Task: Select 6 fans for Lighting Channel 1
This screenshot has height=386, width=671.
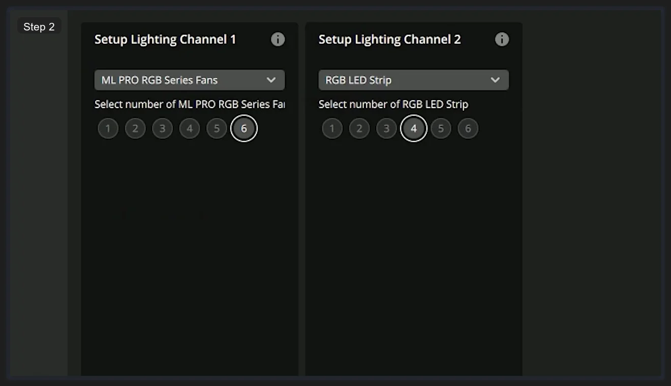Action: click(244, 128)
